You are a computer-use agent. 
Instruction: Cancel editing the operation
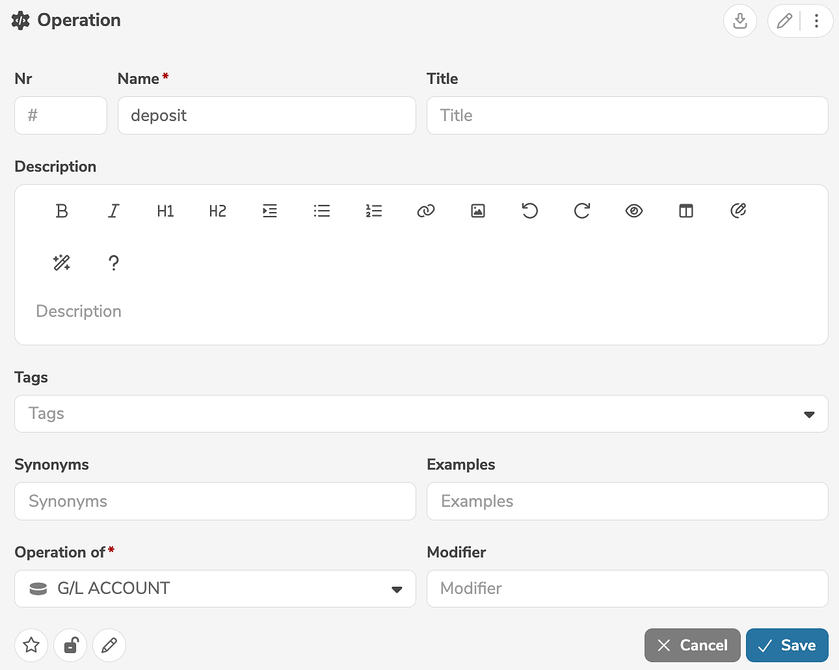pyautogui.click(x=692, y=645)
